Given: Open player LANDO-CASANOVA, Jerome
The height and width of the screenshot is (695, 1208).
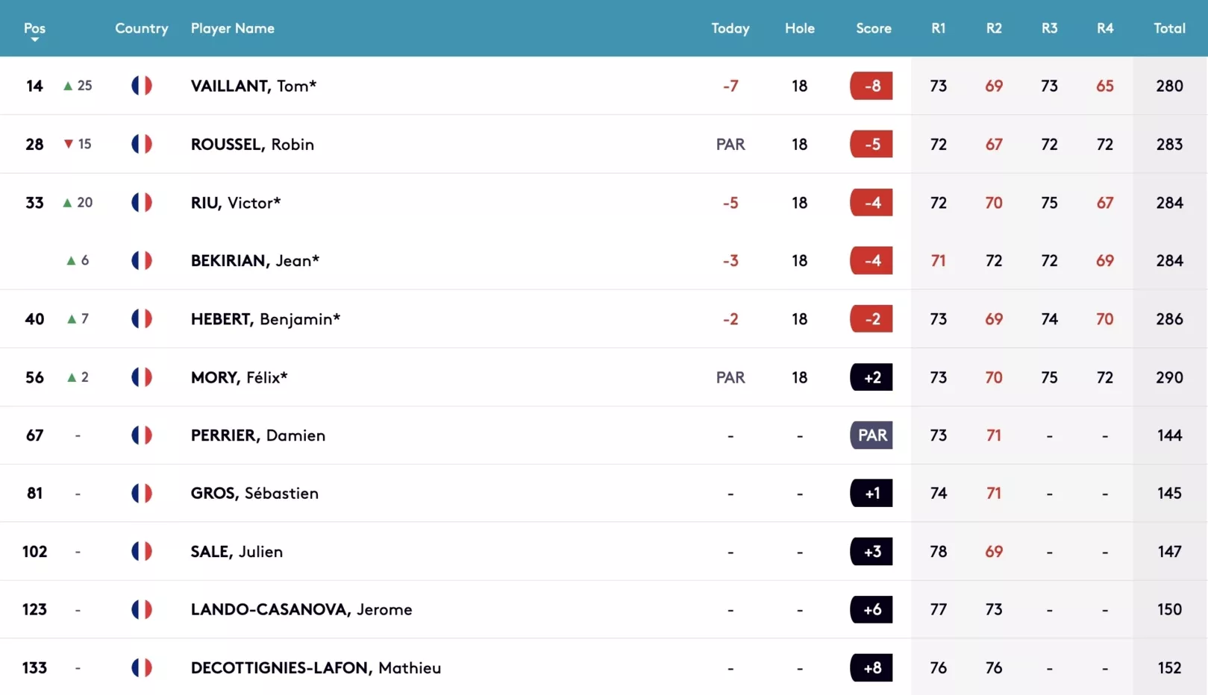Looking at the screenshot, I should tap(301, 609).
